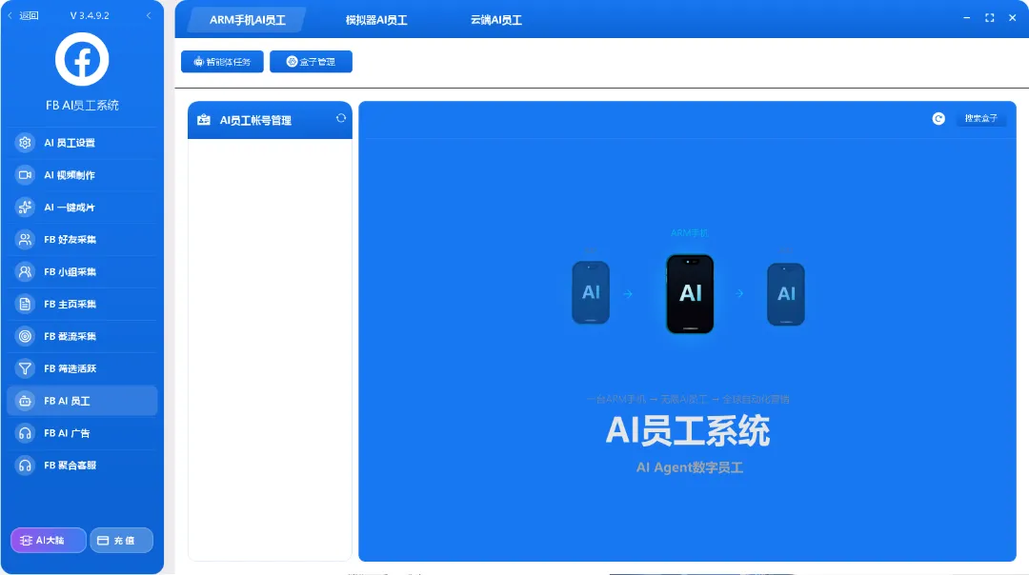
Task: Select the AI 视频制作 sidebar icon
Action: coord(81,174)
